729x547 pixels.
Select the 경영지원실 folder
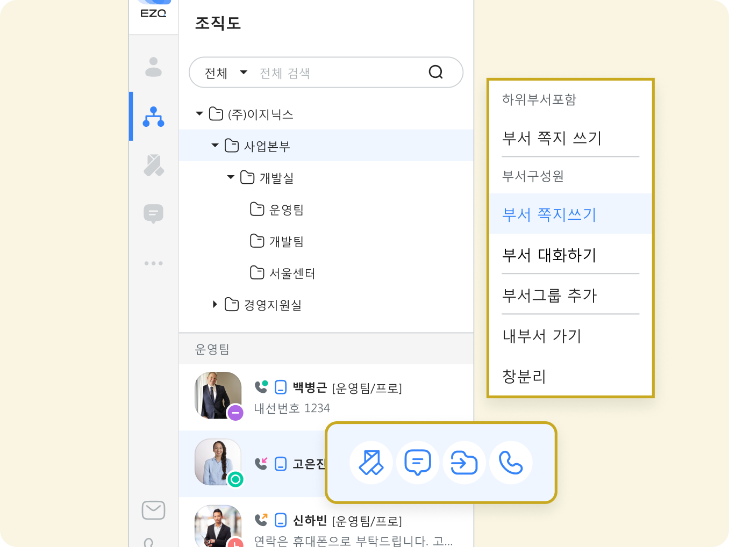263,305
